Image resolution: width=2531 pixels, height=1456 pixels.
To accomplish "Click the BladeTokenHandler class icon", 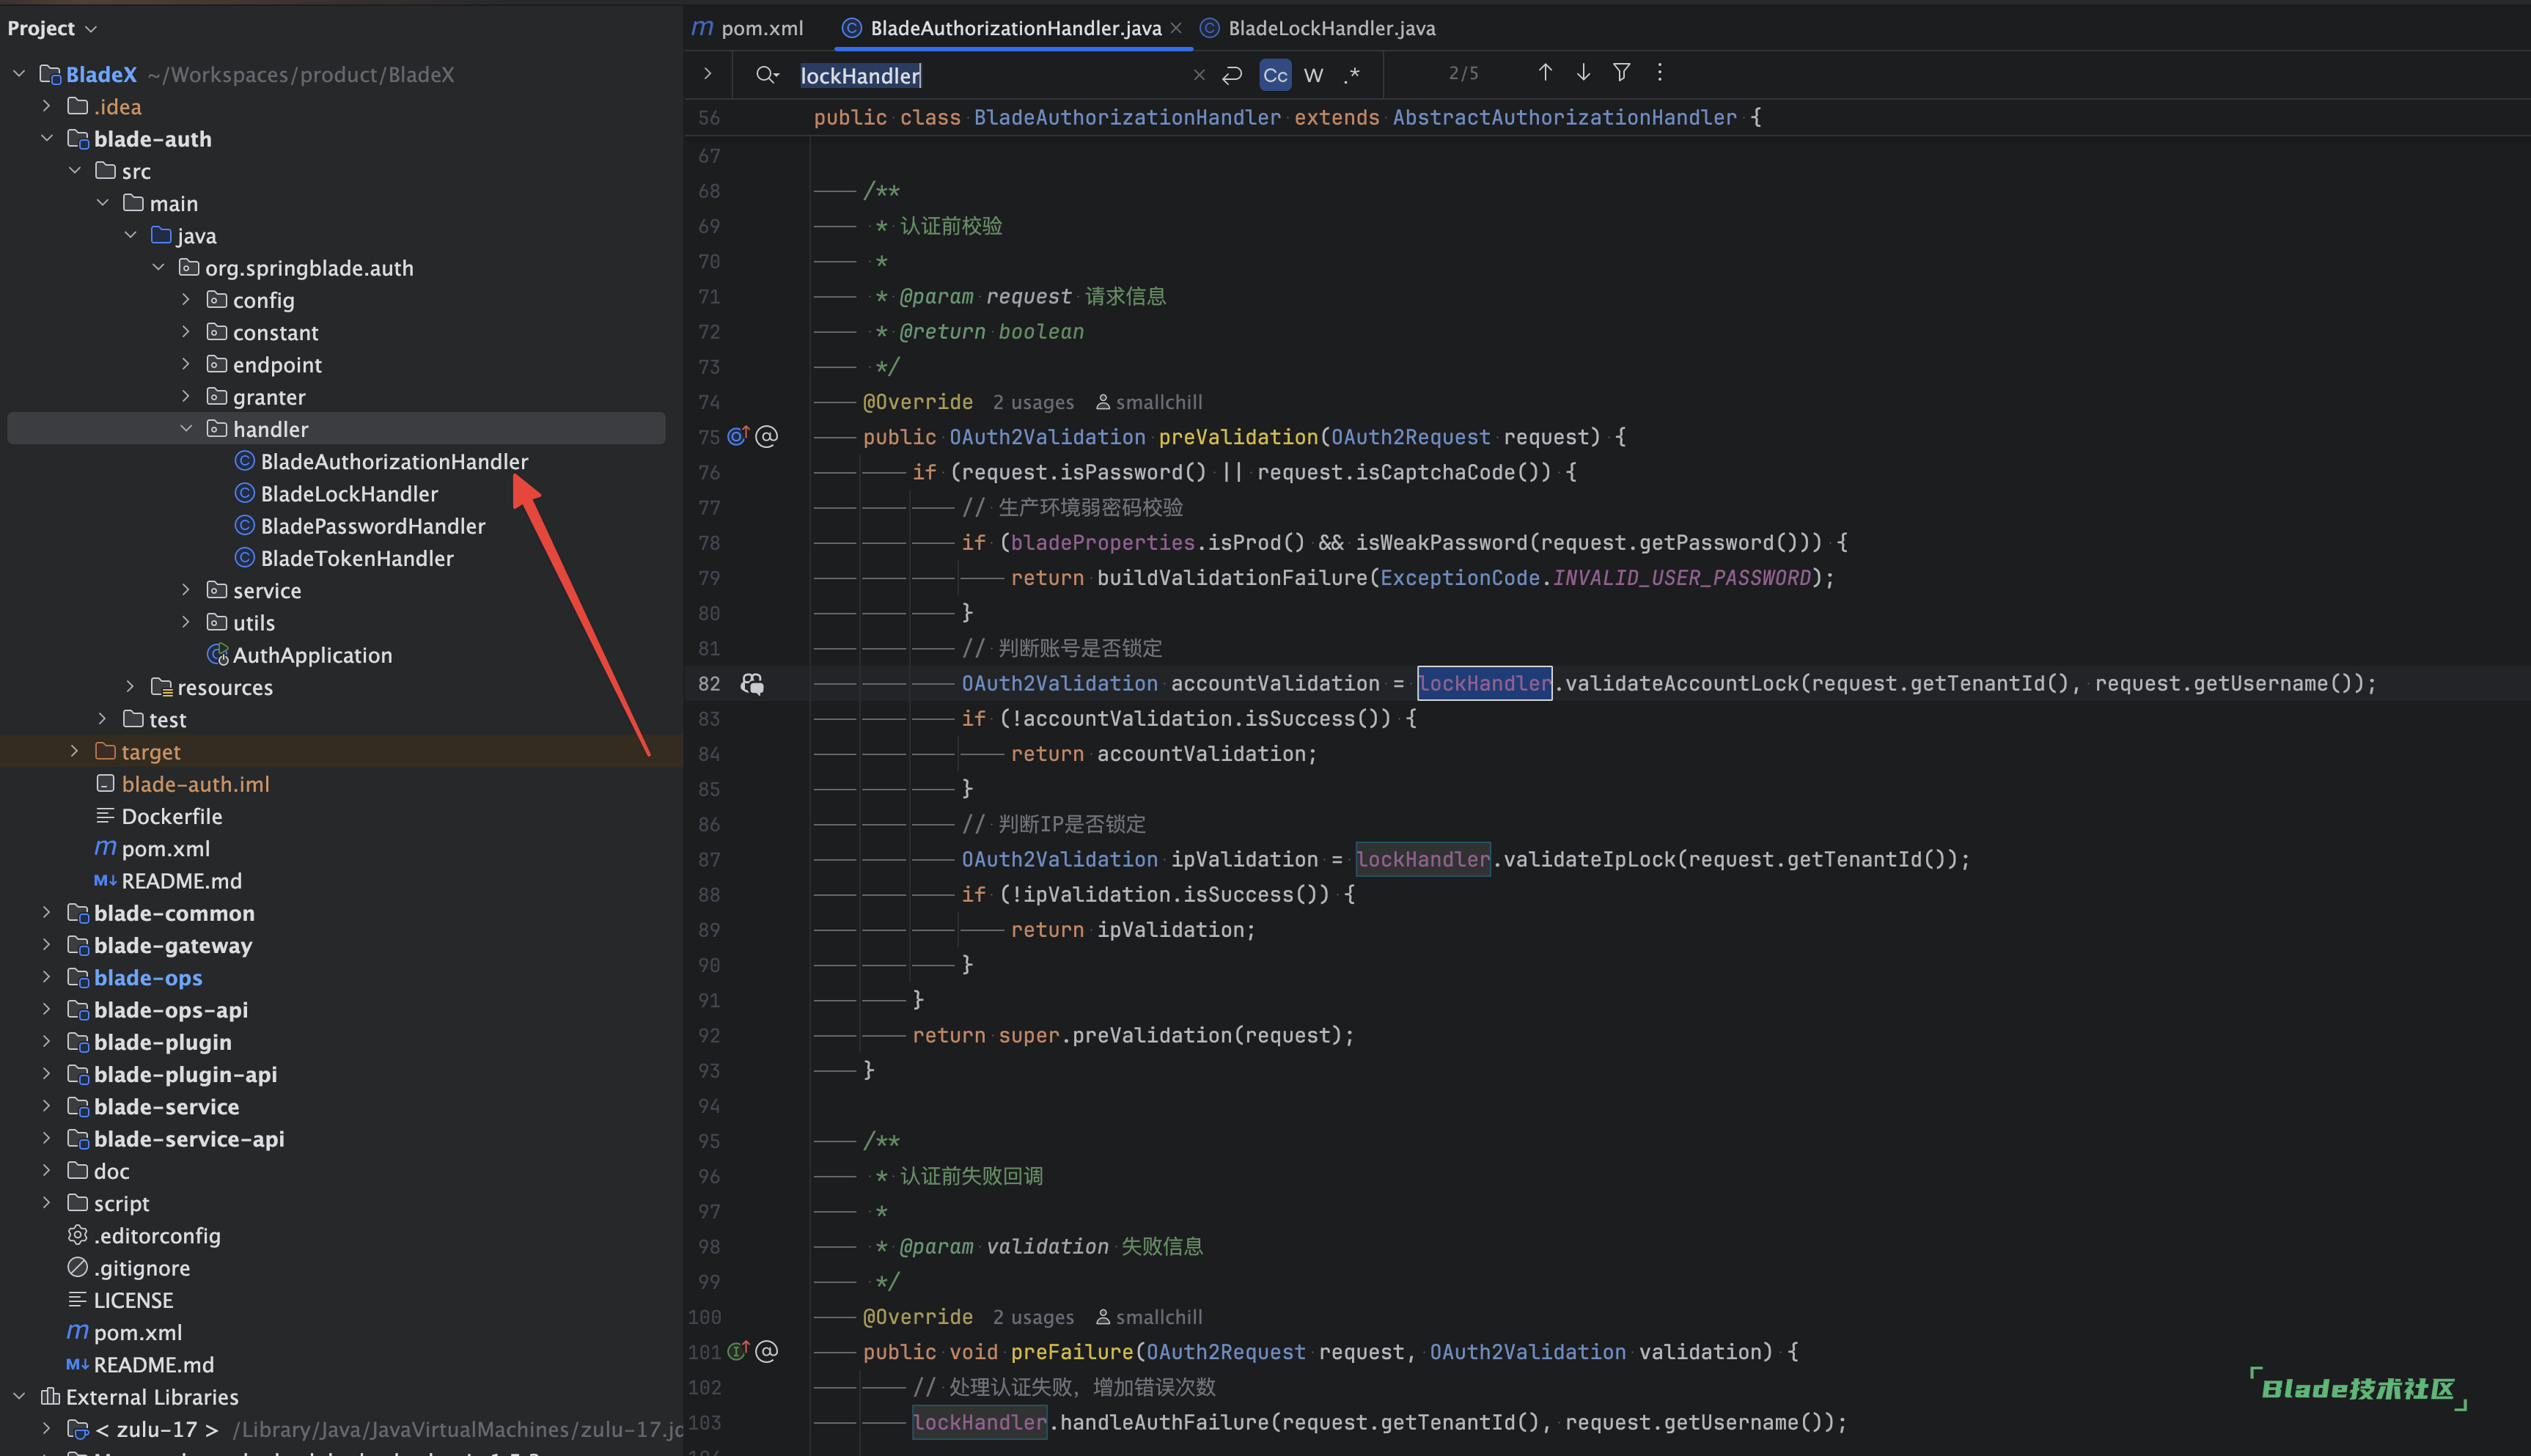I will 244,558.
